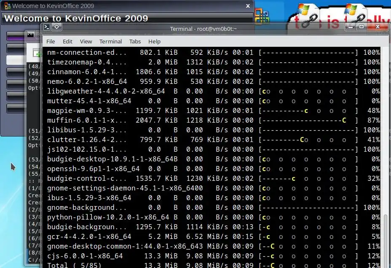391x268 pixels.
Task: Click the 'ibus-1.5.29-3-x86_64' package name
Action: [x=89, y=198]
